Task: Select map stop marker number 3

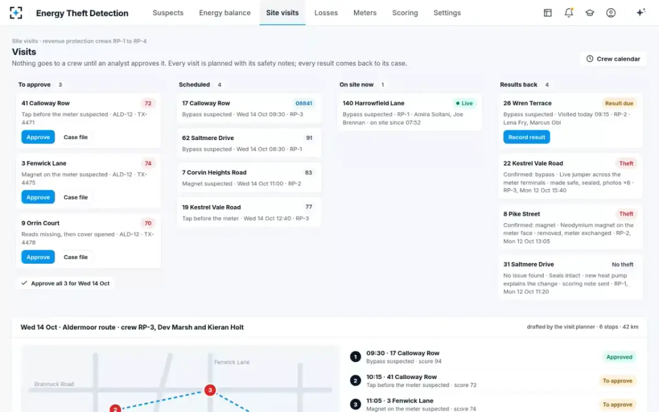Action: pos(209,390)
